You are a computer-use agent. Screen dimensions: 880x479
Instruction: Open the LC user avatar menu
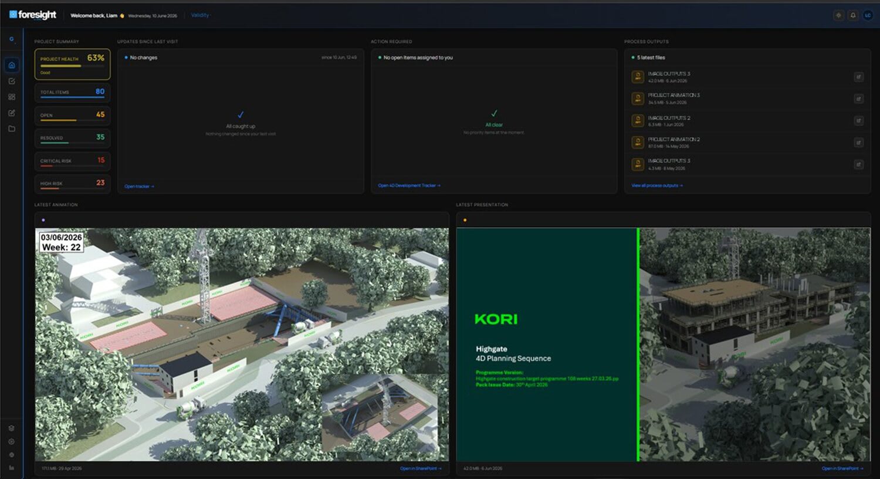tap(868, 15)
